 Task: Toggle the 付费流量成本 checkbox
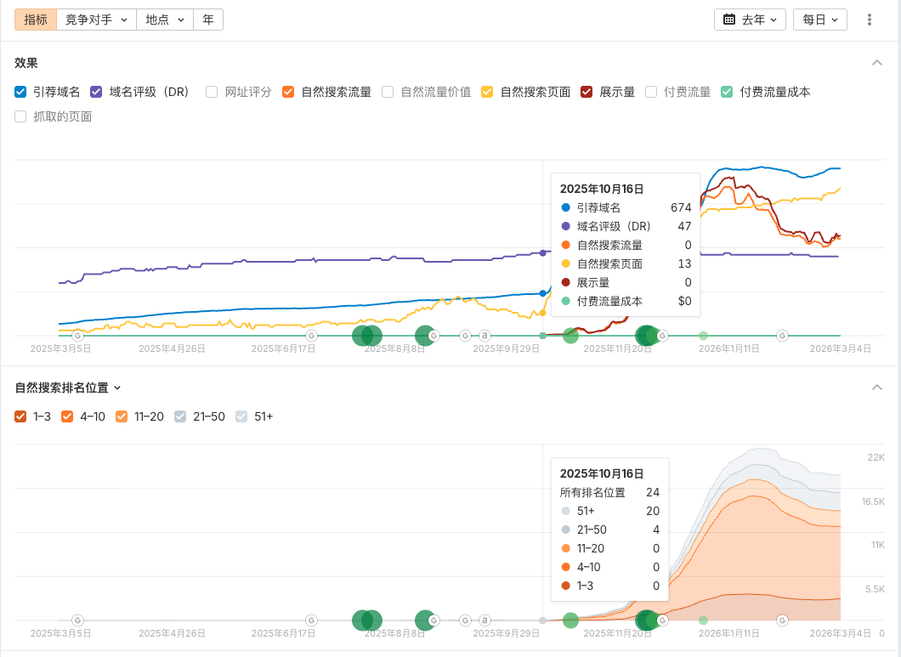click(x=726, y=92)
